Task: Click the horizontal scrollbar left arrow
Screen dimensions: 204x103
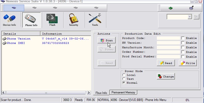Action: (4, 93)
